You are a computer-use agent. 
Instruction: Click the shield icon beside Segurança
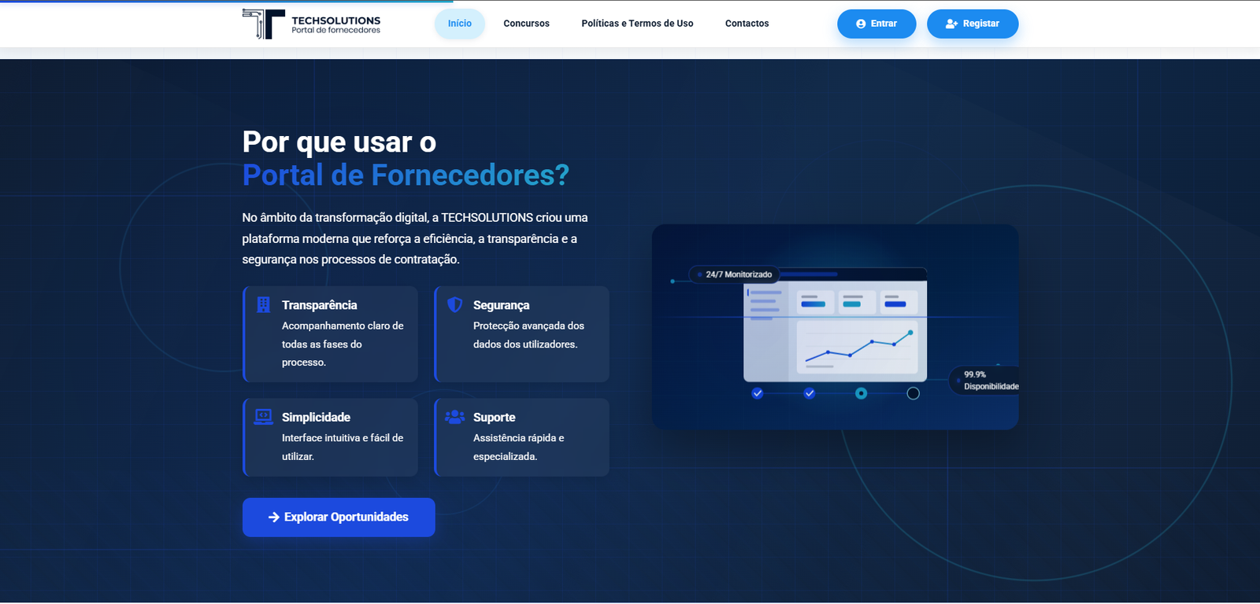pyautogui.click(x=455, y=304)
